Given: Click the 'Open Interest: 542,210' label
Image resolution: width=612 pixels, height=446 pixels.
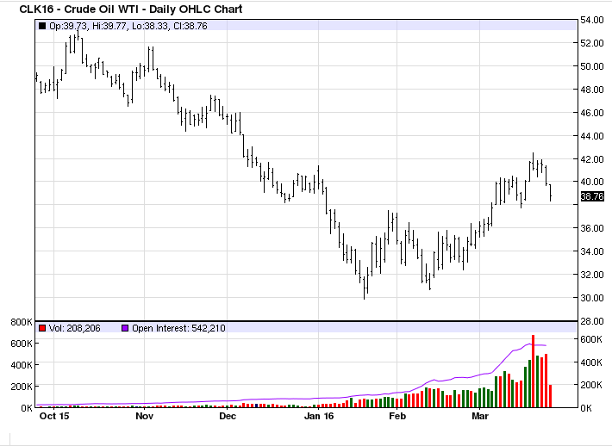Looking at the screenshot, I should [x=178, y=328].
